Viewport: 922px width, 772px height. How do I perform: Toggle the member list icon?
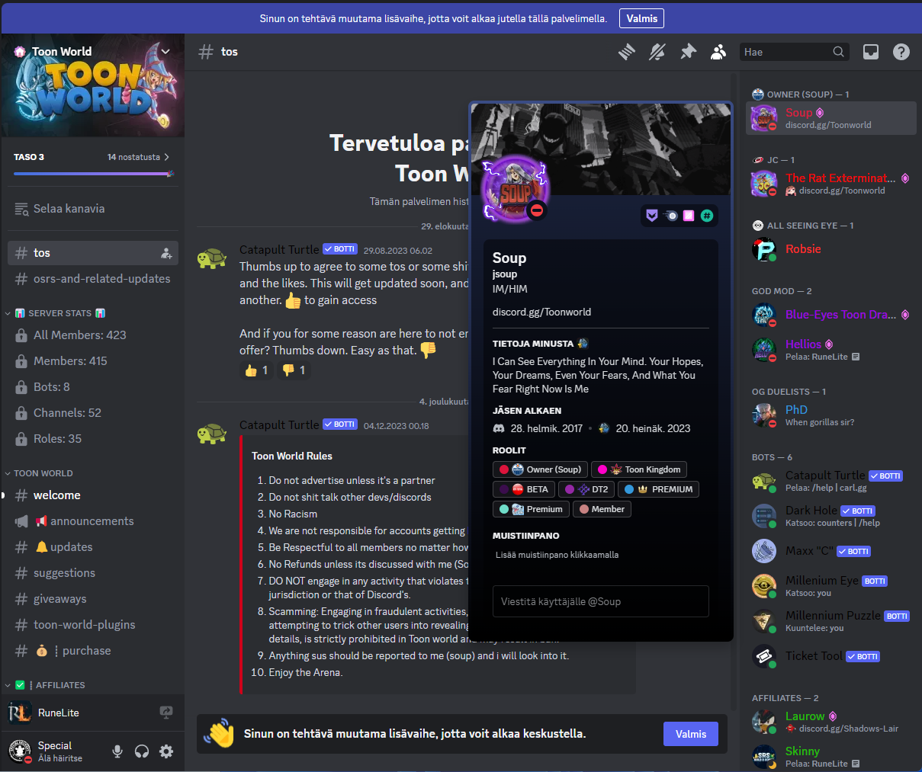[718, 52]
